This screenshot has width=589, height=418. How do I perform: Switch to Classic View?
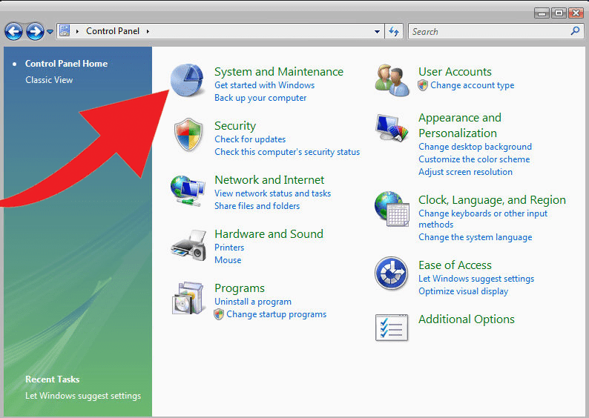49,80
